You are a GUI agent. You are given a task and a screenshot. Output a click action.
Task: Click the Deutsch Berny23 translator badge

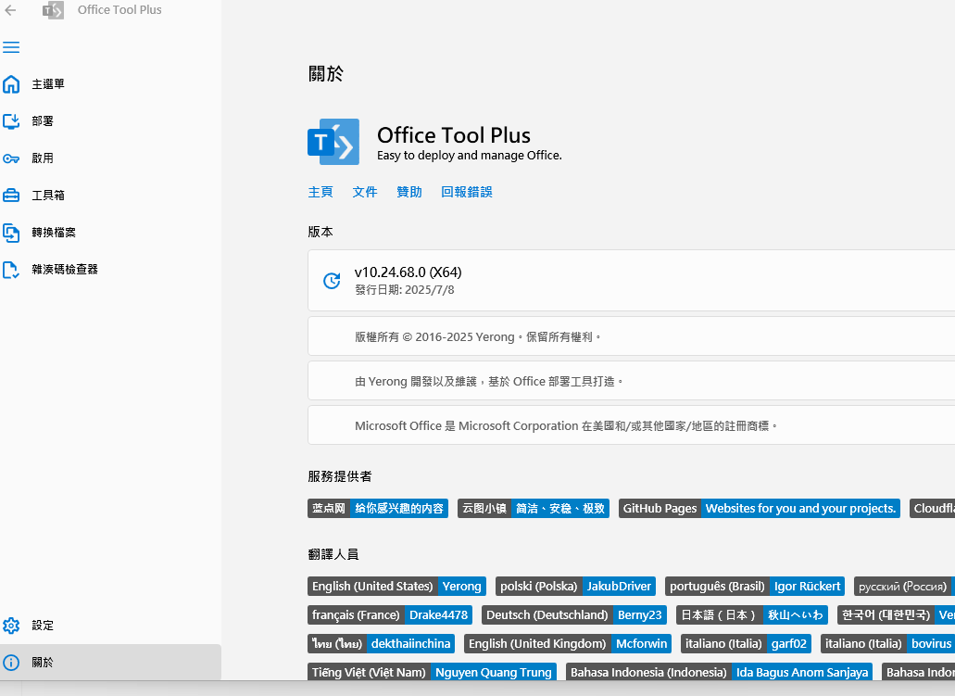click(573, 615)
